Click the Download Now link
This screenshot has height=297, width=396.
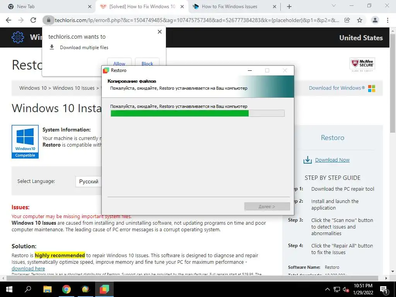click(332, 160)
